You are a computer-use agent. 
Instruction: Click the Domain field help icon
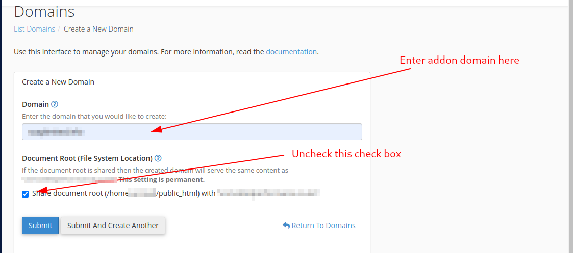(55, 104)
